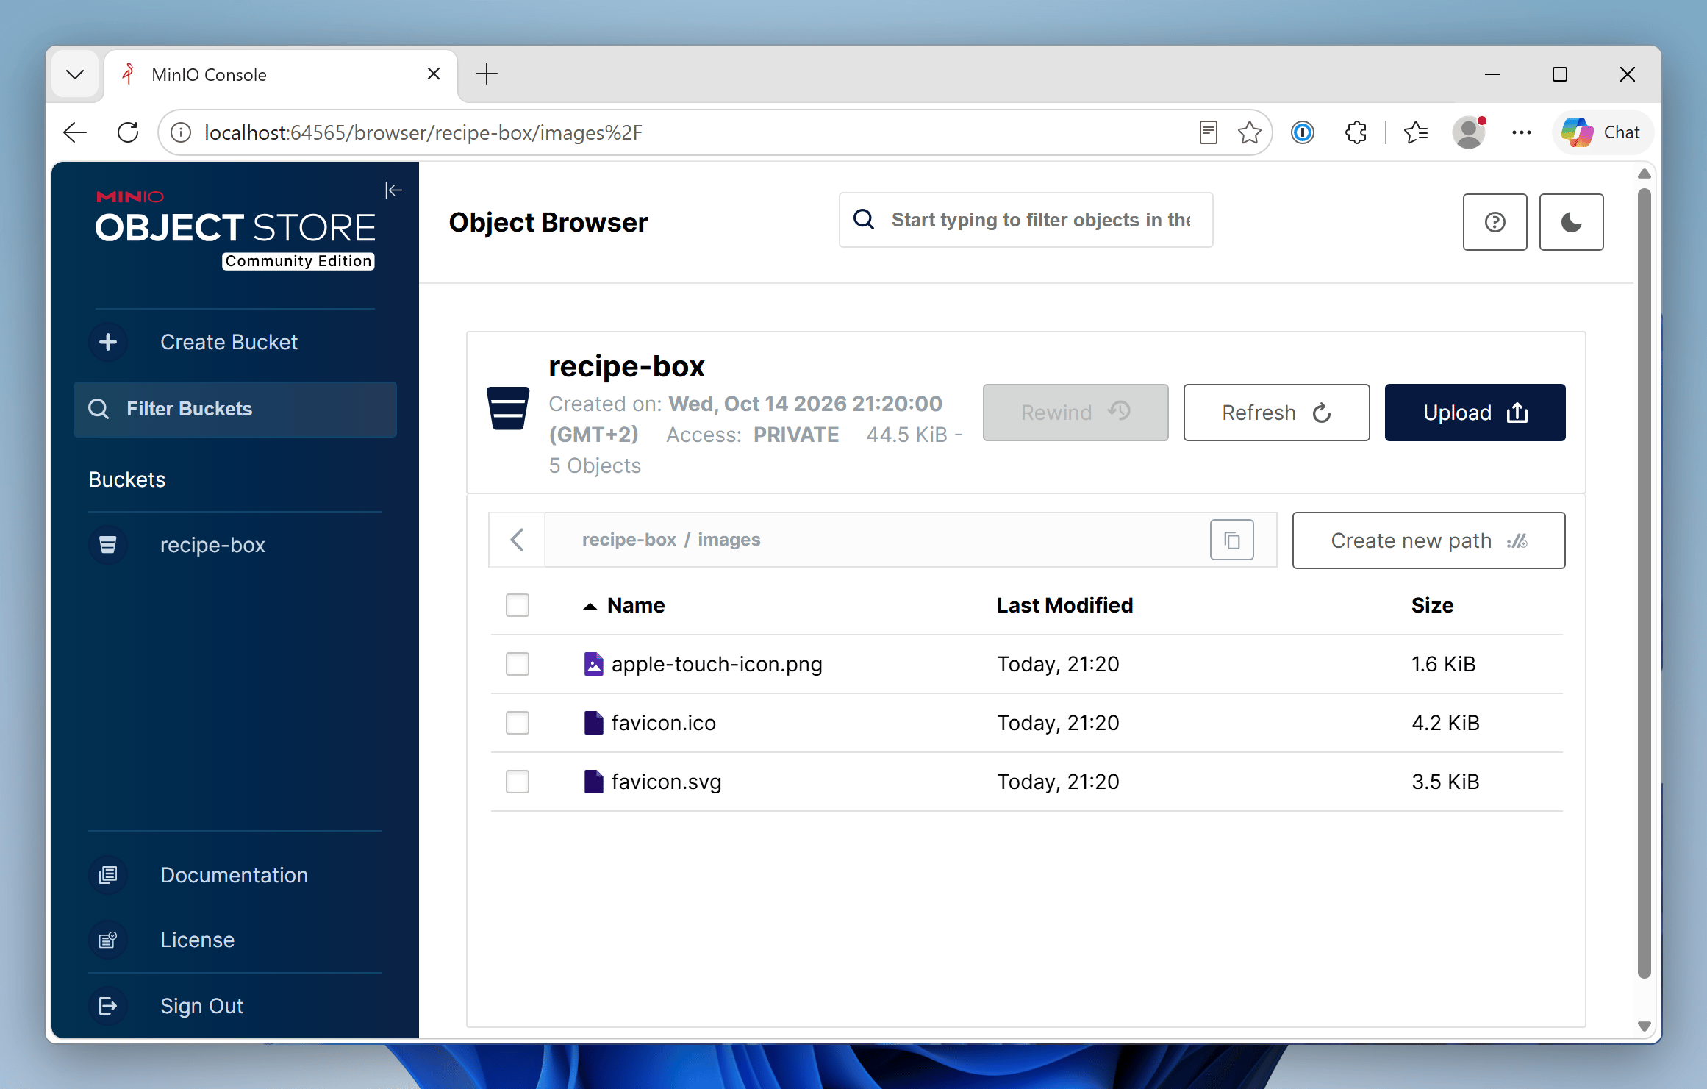Click the Filter Buckets search field
The height and width of the screenshot is (1089, 1707).
point(235,409)
